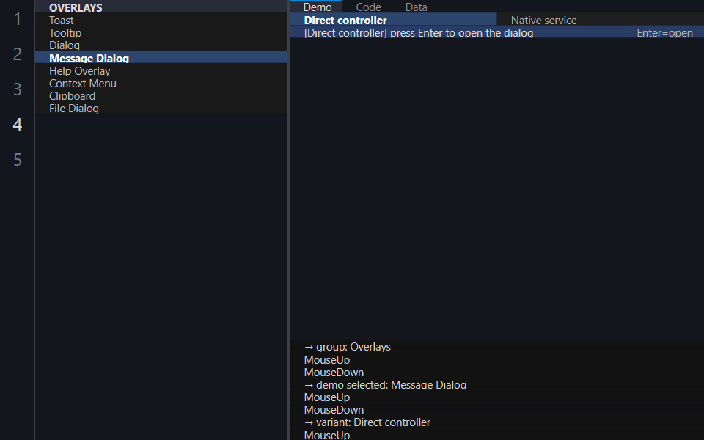Click the "→ demo selected: Message Dialog" log line
Image resolution: width=704 pixels, height=440 pixels.
click(385, 385)
